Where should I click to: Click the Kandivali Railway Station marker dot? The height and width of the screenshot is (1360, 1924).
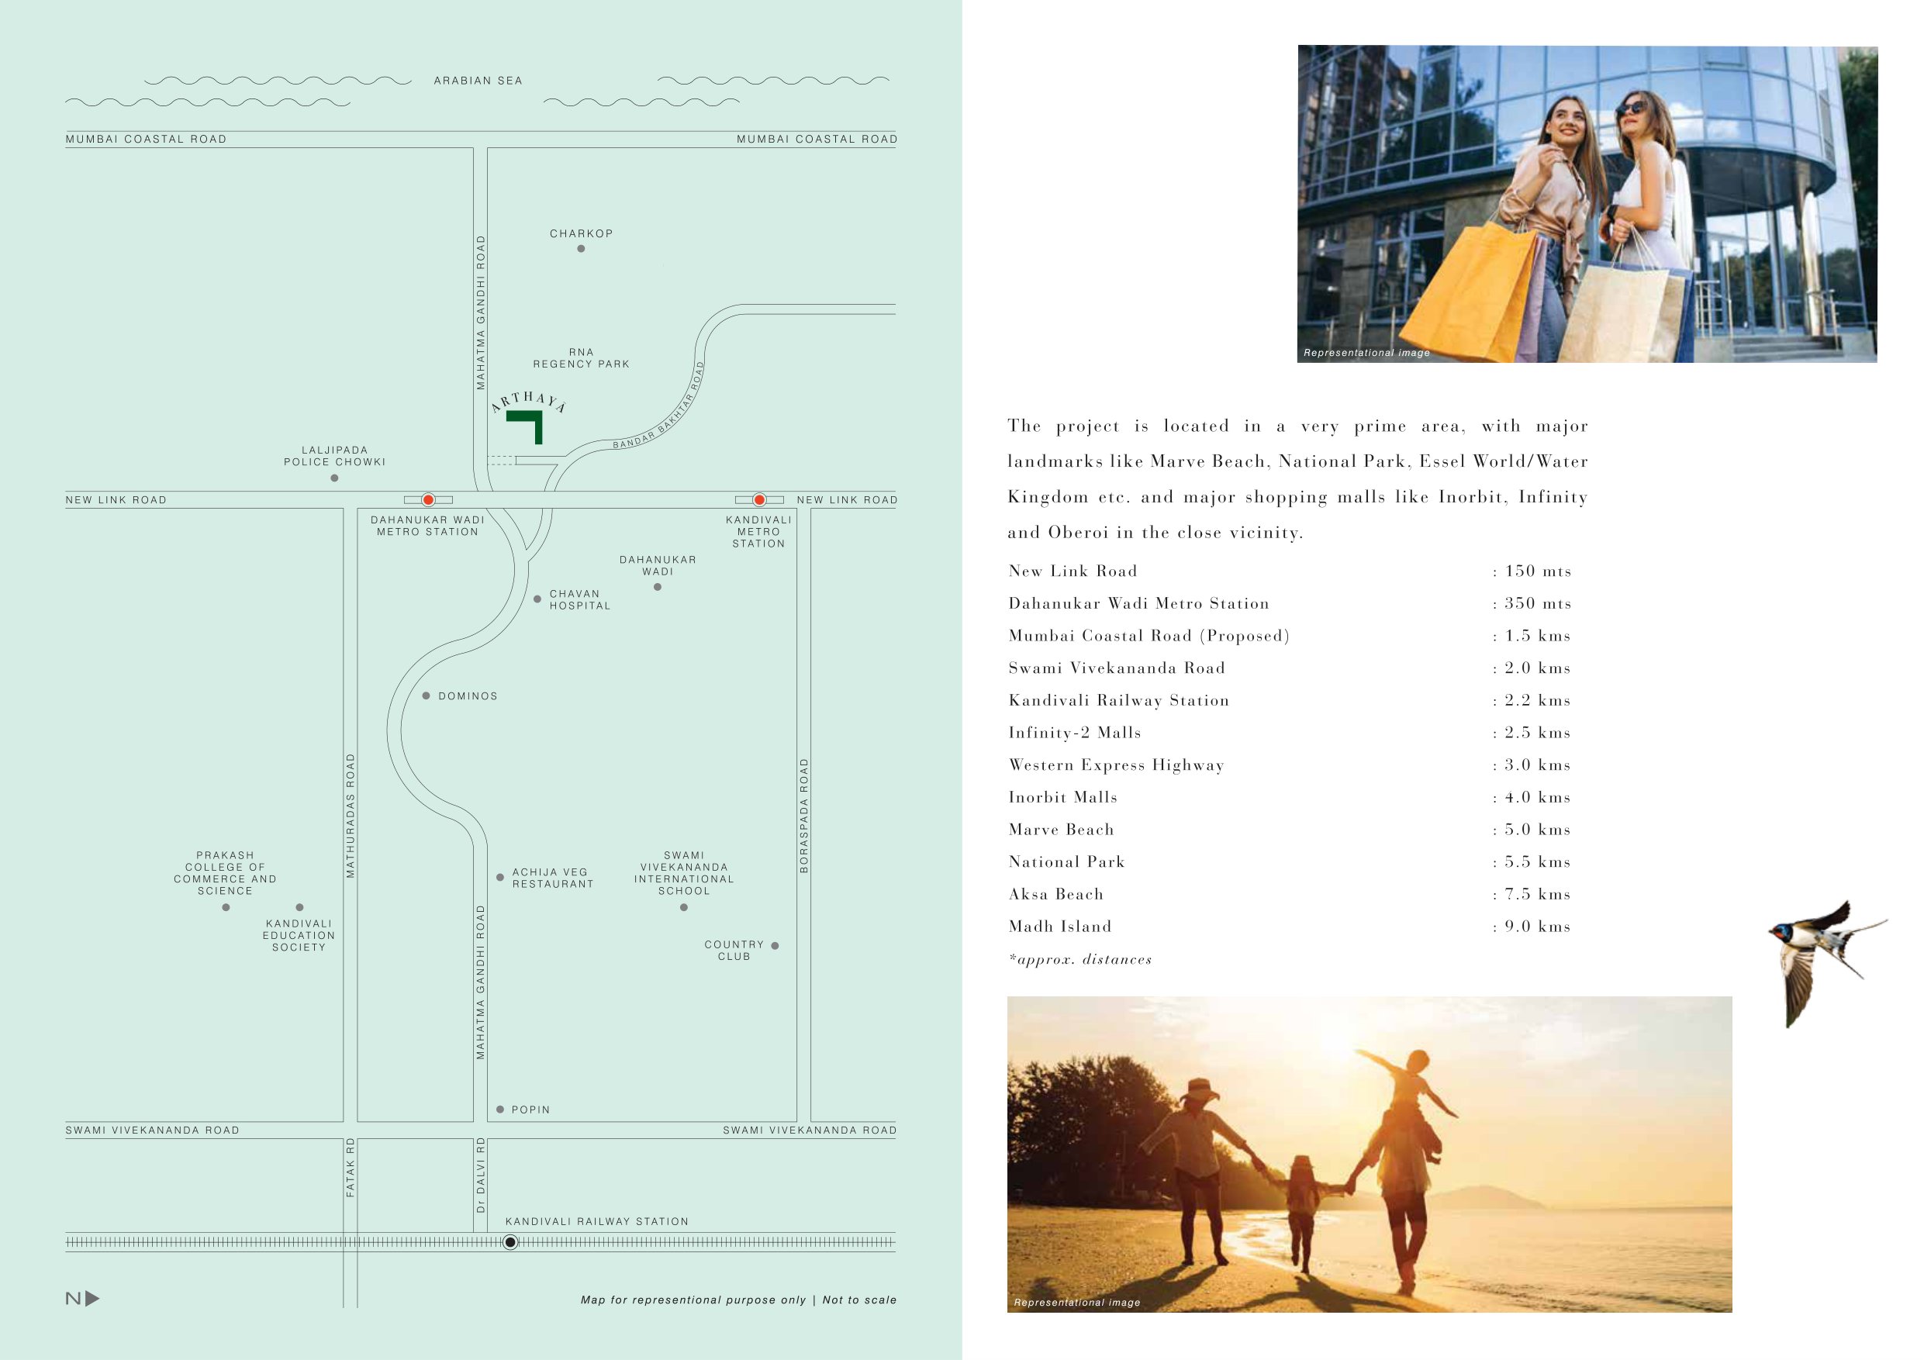510,1243
